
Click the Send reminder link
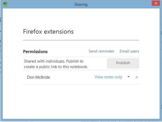point(101,51)
